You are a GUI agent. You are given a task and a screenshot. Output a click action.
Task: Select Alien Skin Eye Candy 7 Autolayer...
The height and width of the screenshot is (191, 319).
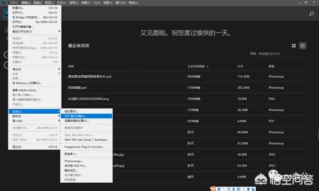86,140
